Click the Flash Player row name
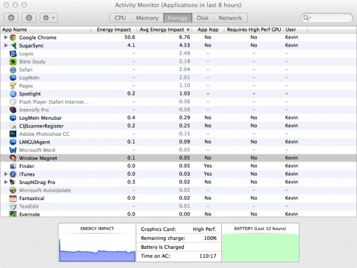 pyautogui.click(x=54, y=102)
